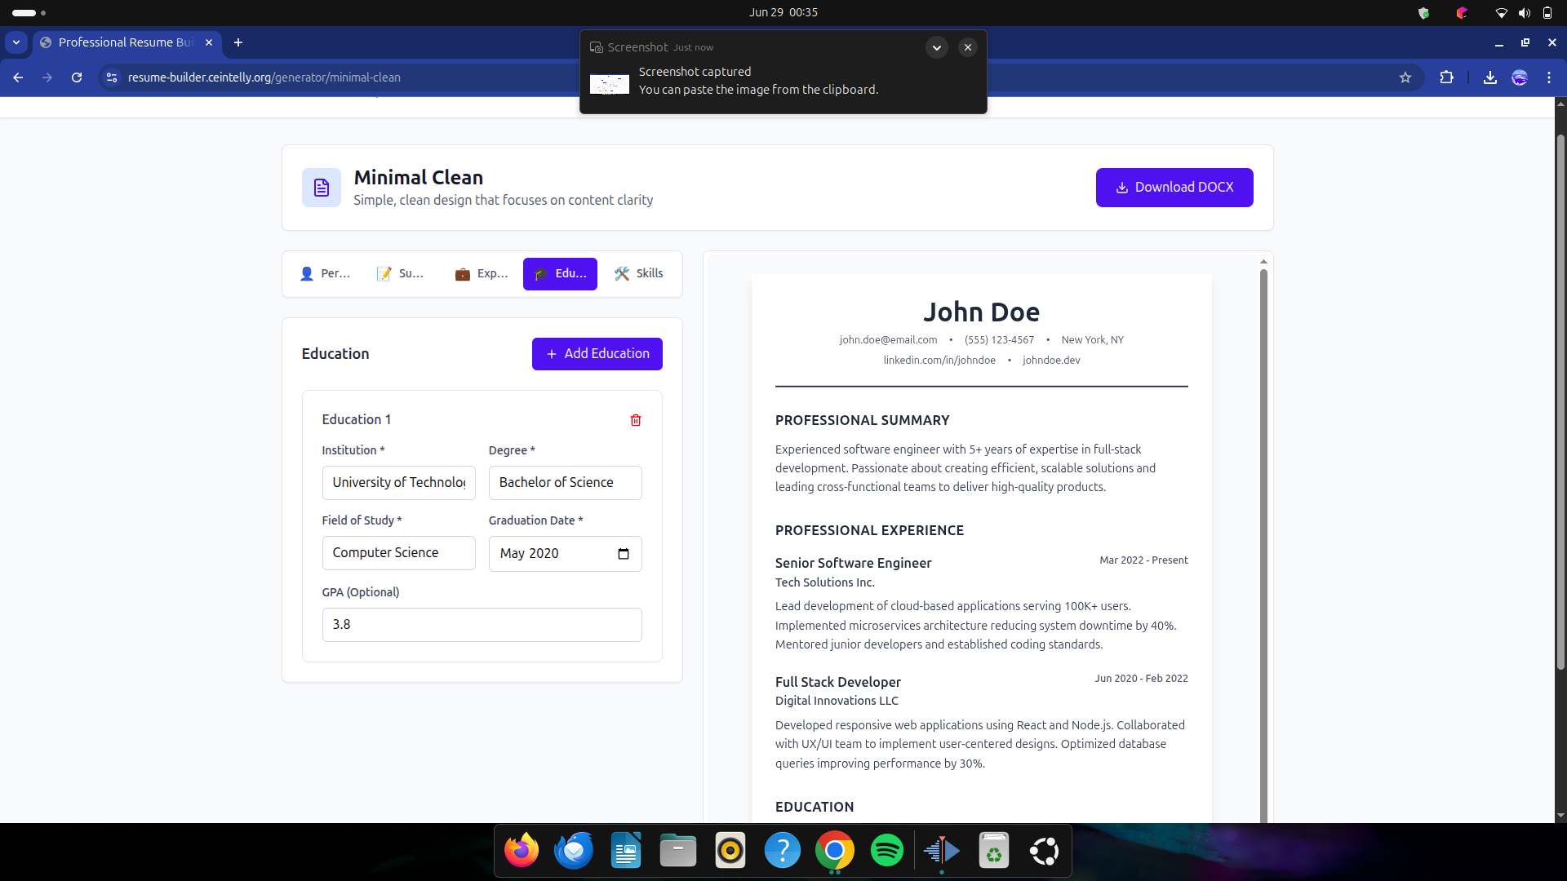The width and height of the screenshot is (1567, 881).
Task: Switch to the Skills tab
Action: click(x=639, y=274)
